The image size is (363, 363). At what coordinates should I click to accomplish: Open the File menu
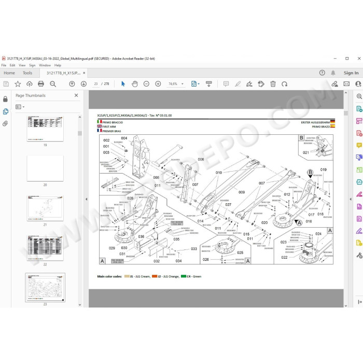pyautogui.click(x=4, y=65)
